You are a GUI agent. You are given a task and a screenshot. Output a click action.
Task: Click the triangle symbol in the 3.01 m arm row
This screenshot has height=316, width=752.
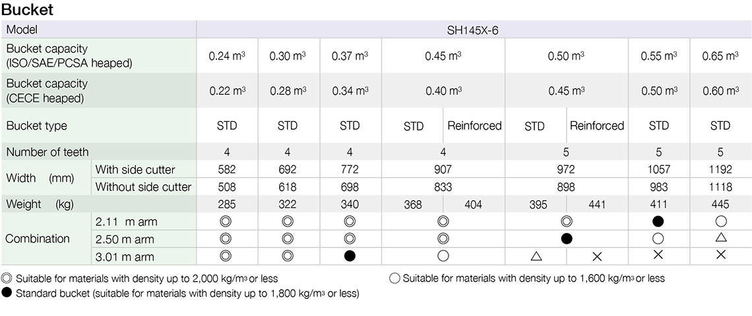[535, 256]
